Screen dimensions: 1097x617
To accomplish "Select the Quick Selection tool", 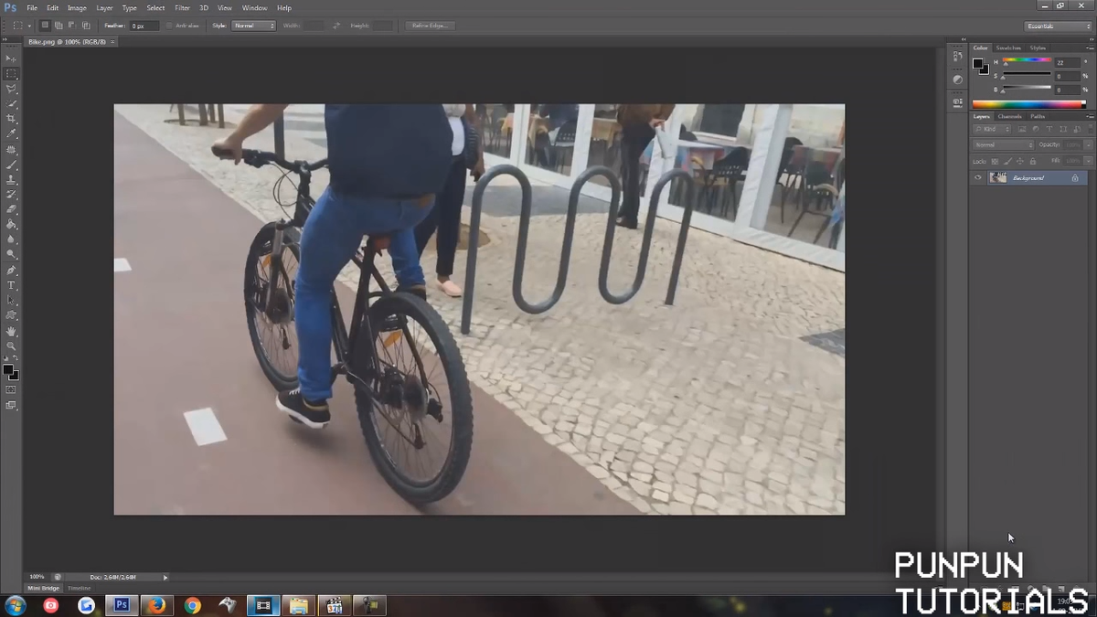I will point(11,103).
